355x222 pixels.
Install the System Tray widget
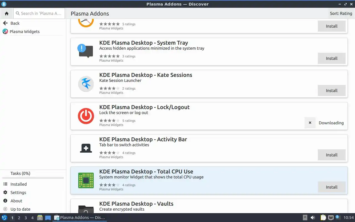tap(332, 58)
